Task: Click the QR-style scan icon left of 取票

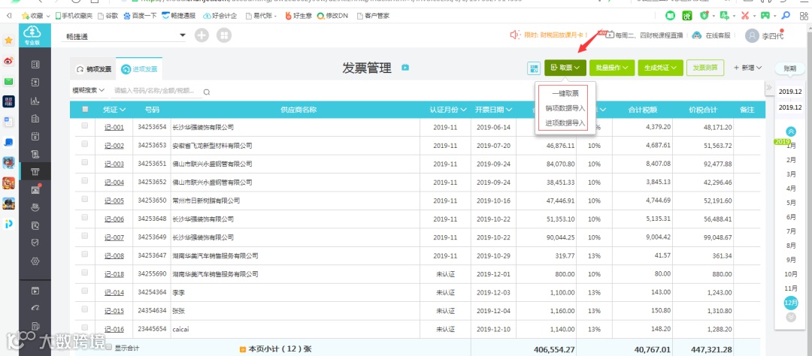Action: tap(533, 68)
